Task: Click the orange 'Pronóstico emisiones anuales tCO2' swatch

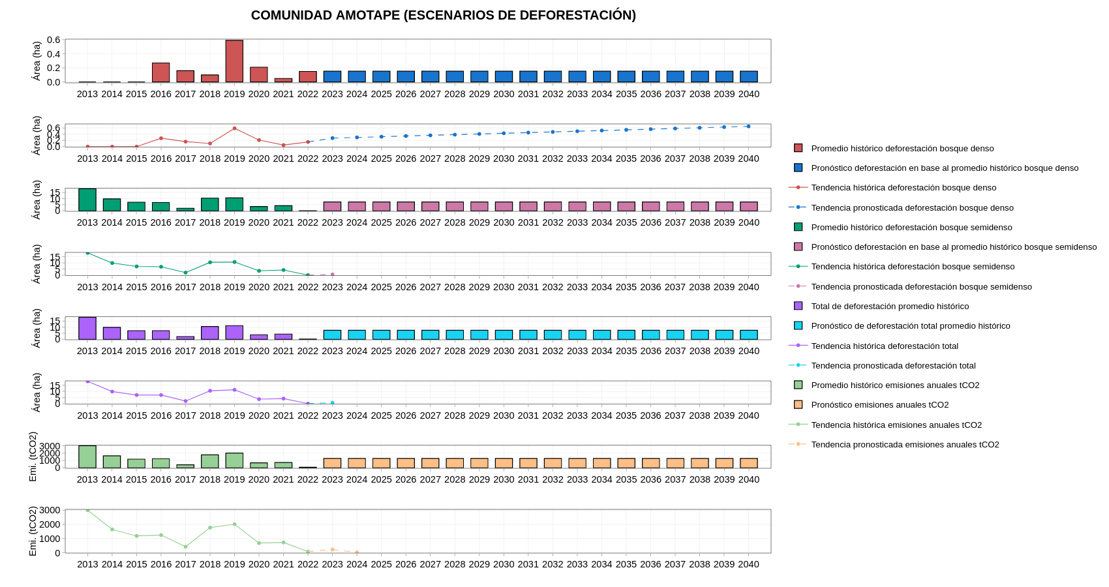Action: coord(798,404)
